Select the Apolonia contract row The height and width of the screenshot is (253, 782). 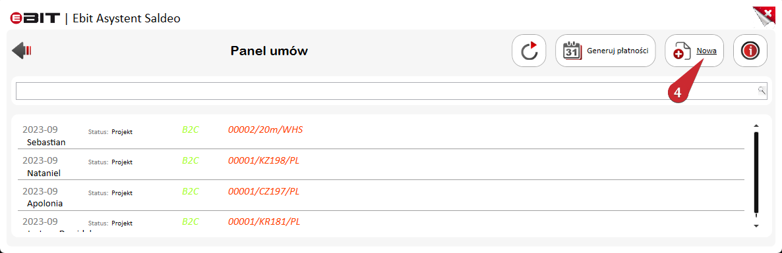tap(378, 196)
